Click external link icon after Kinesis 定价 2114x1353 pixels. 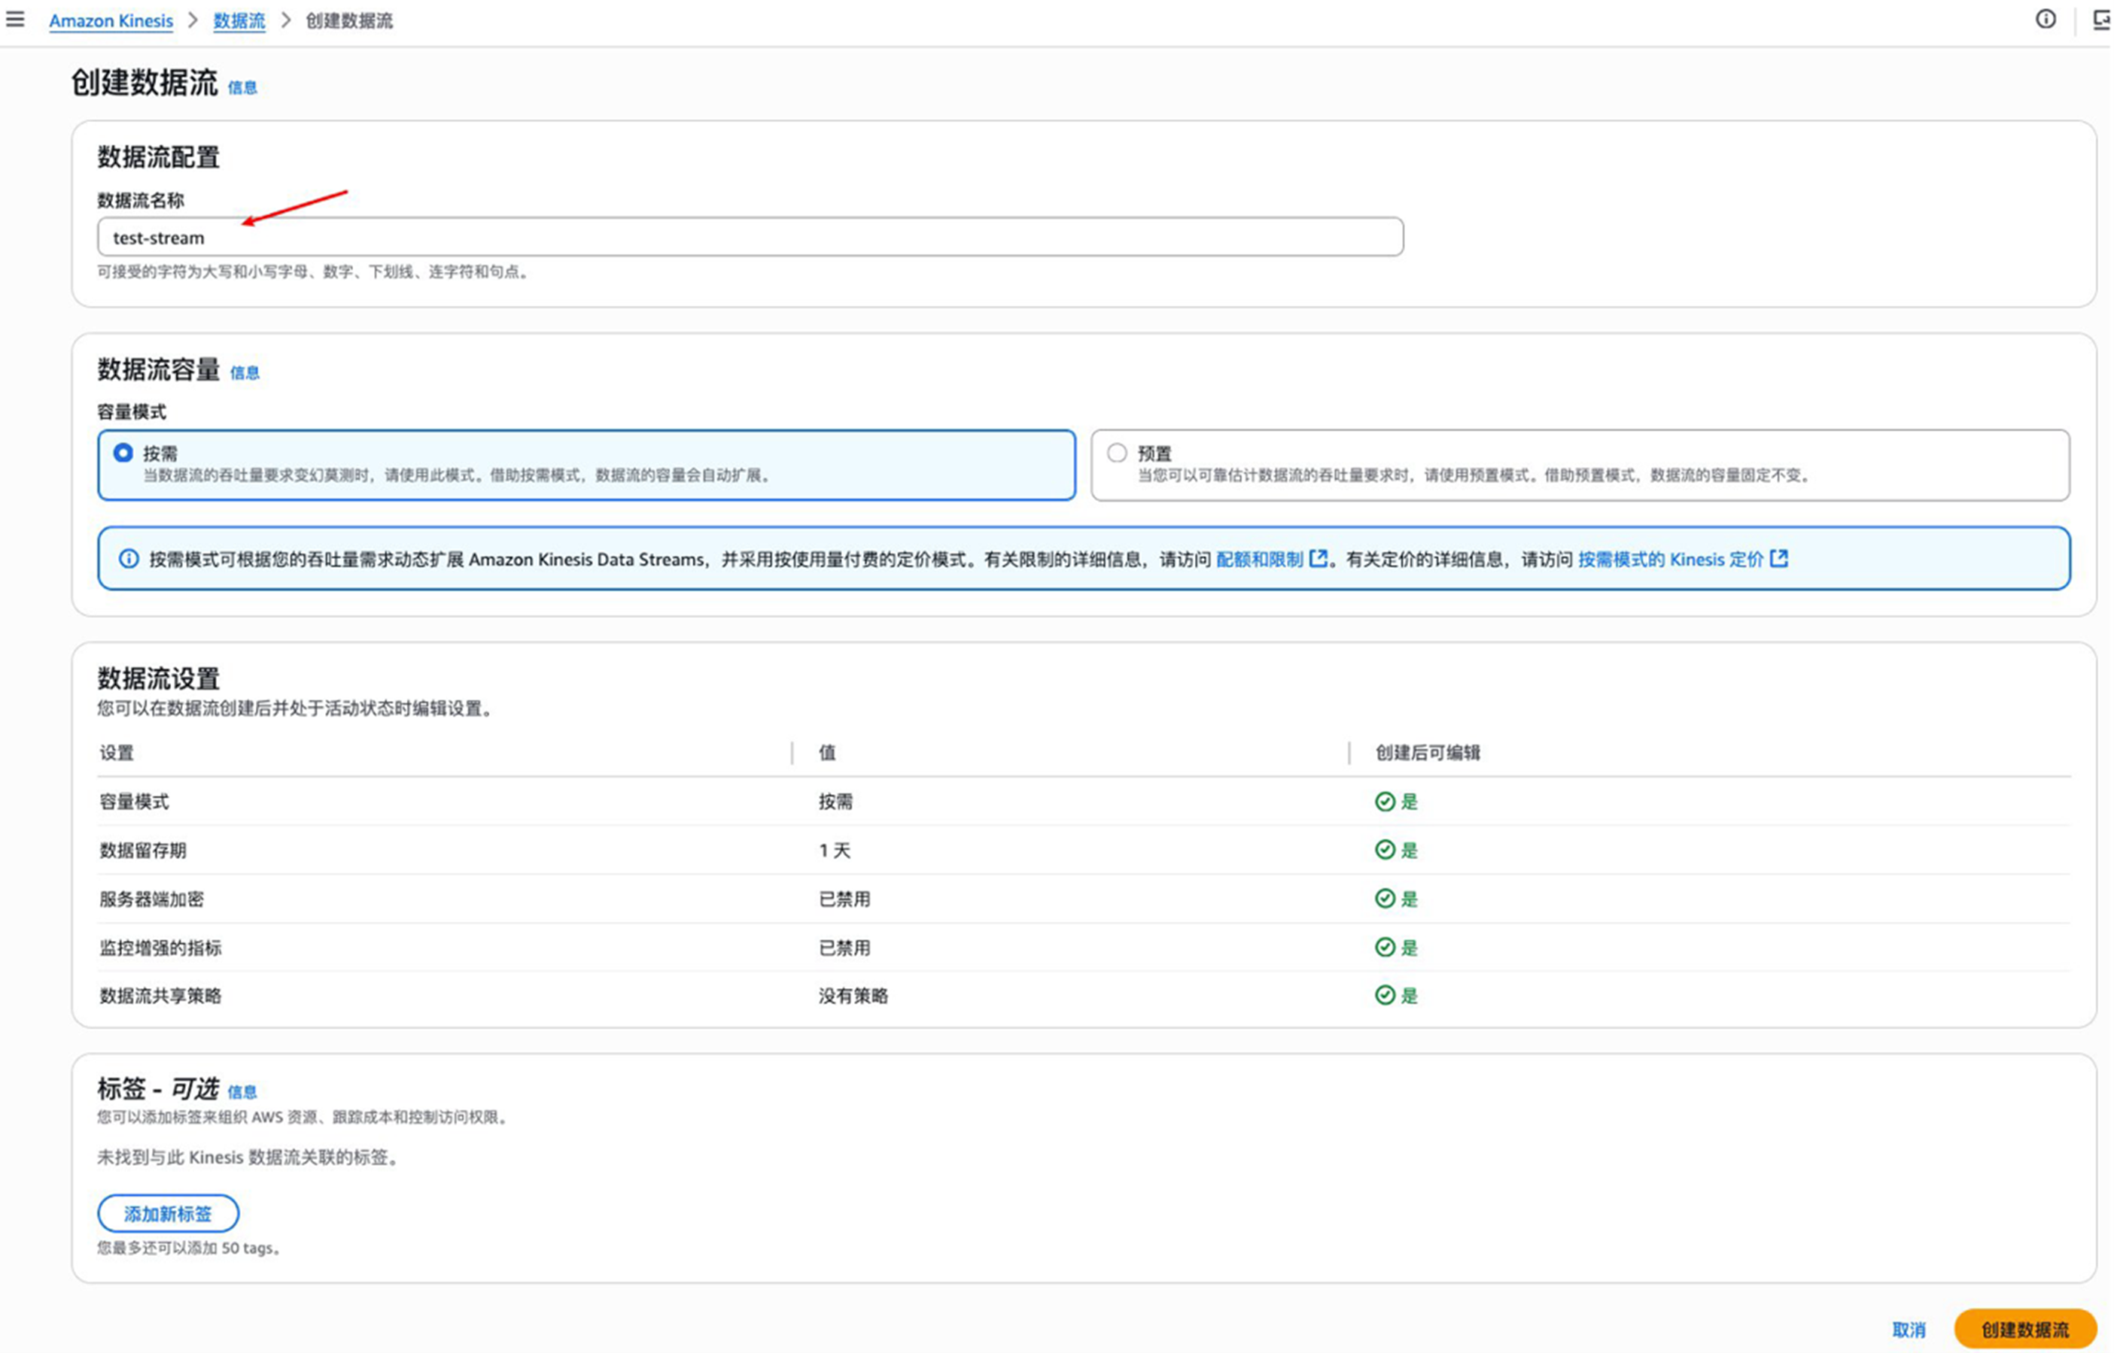click(x=1779, y=559)
